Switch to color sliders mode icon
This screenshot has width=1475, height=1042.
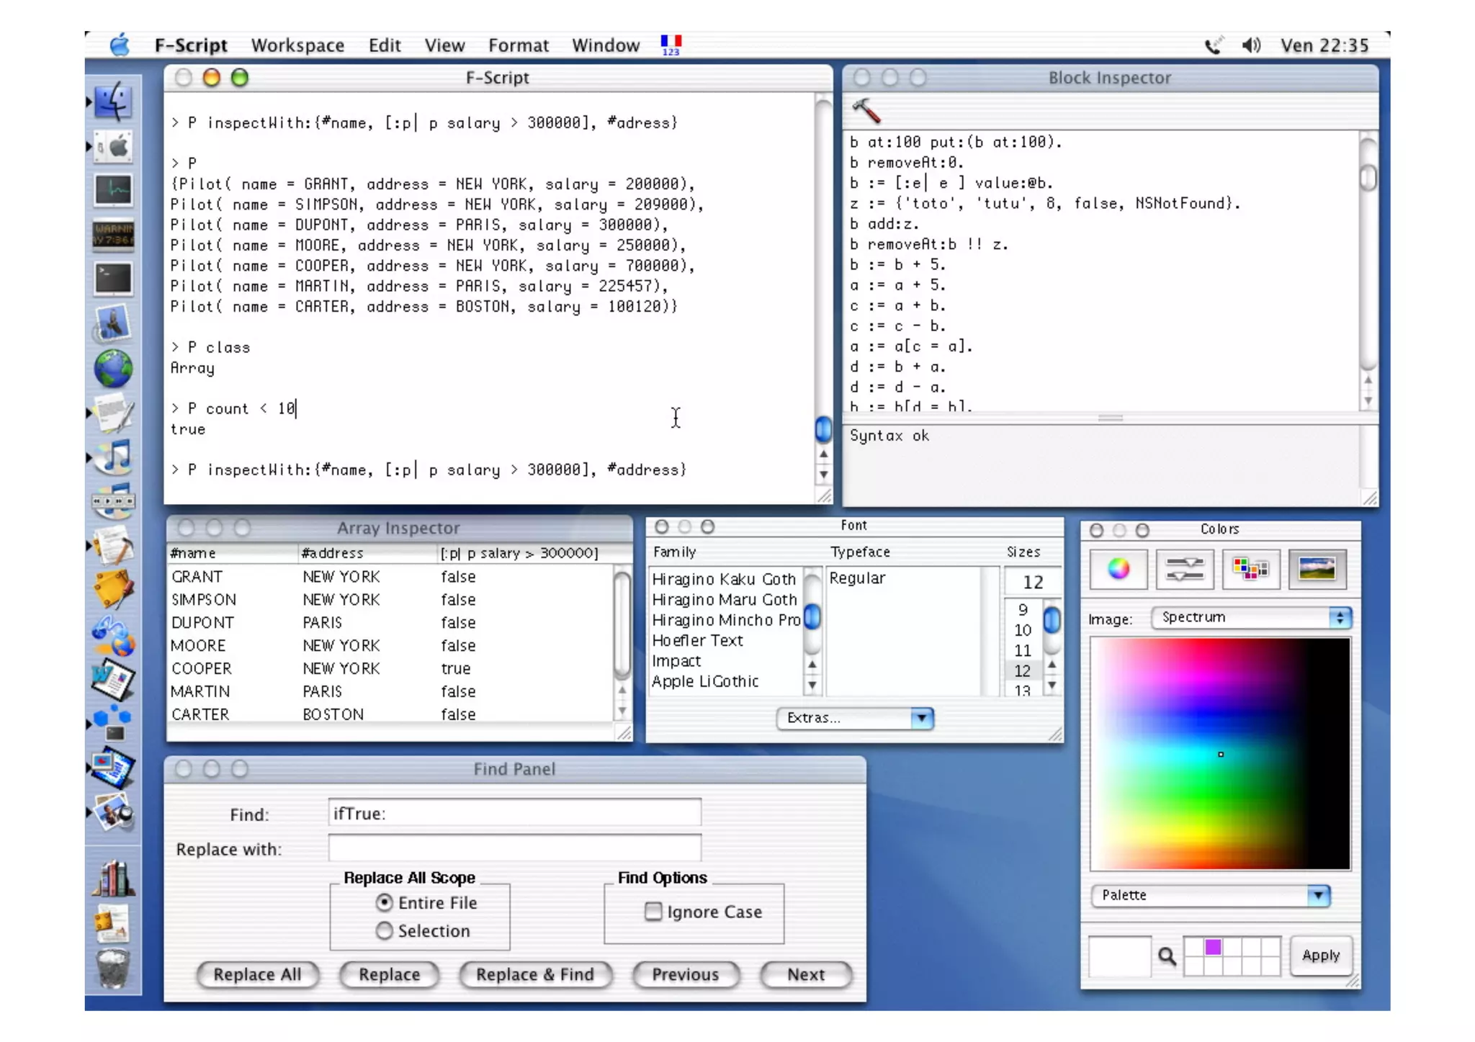(x=1184, y=569)
